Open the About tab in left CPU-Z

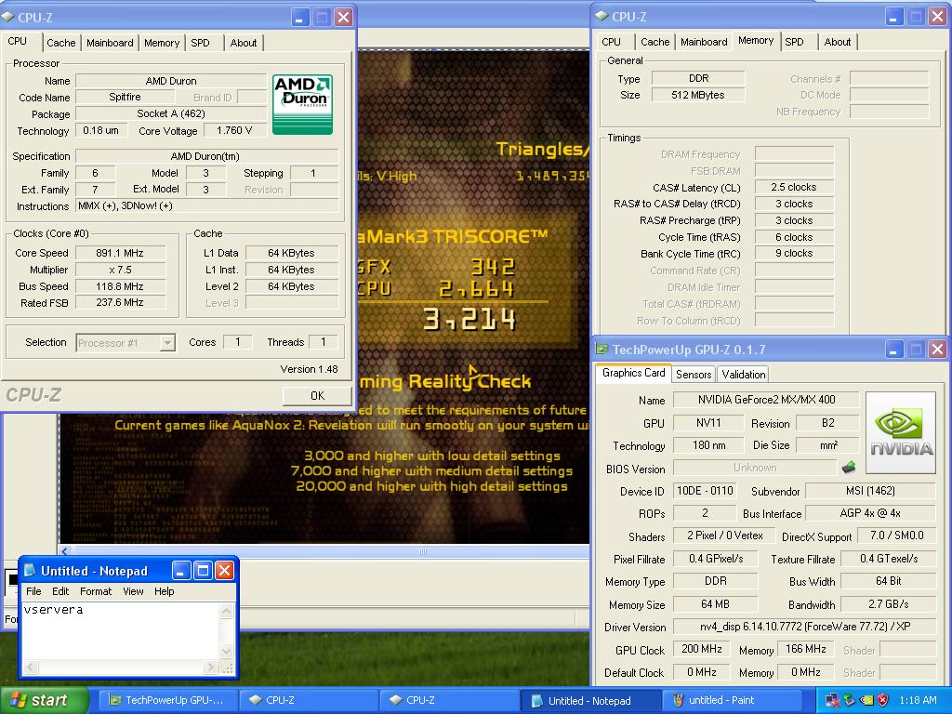(244, 43)
